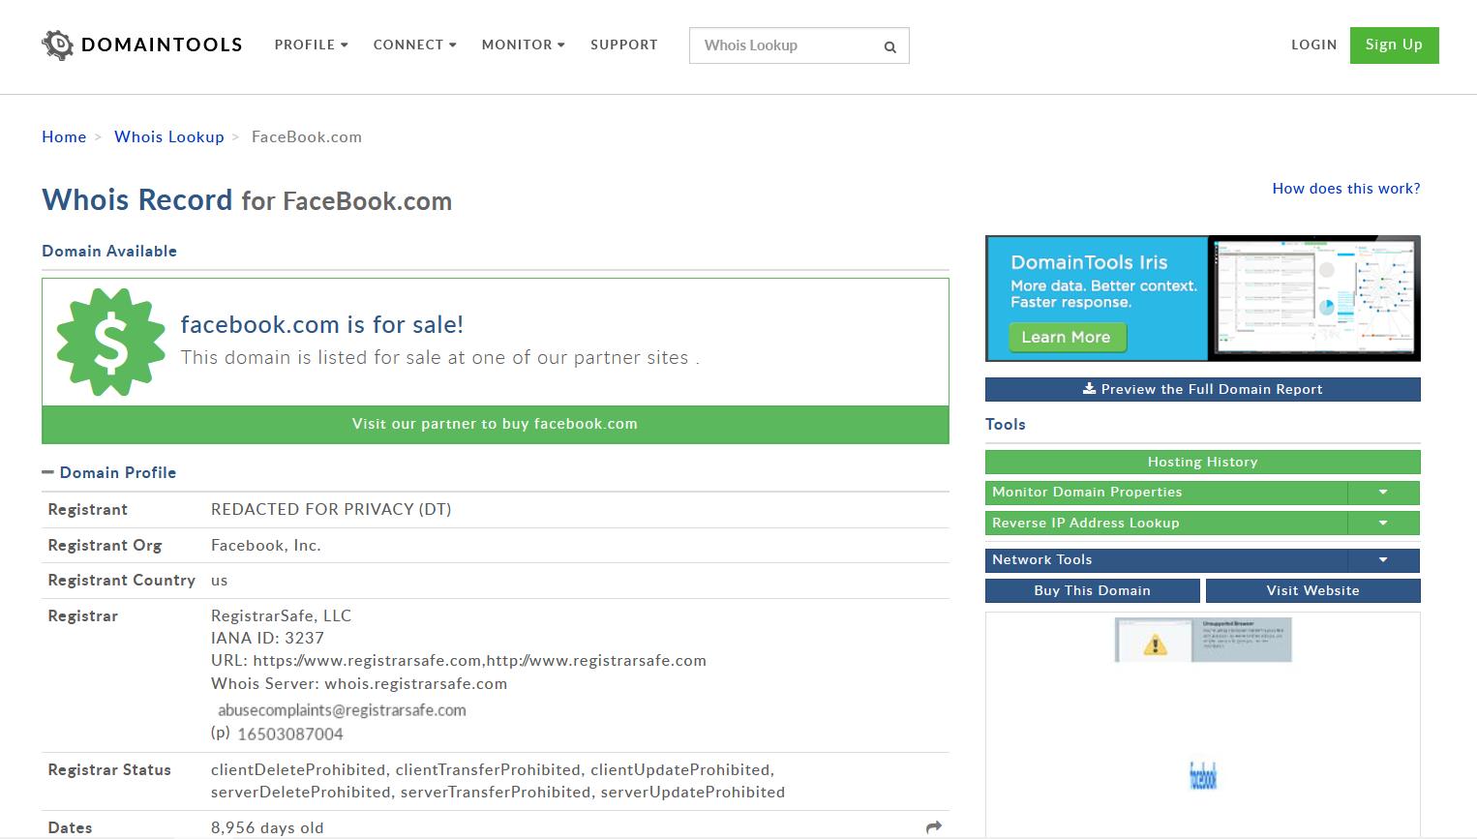Open Whois Lookup breadcrumb link
1477x839 pixels.
pos(169,136)
